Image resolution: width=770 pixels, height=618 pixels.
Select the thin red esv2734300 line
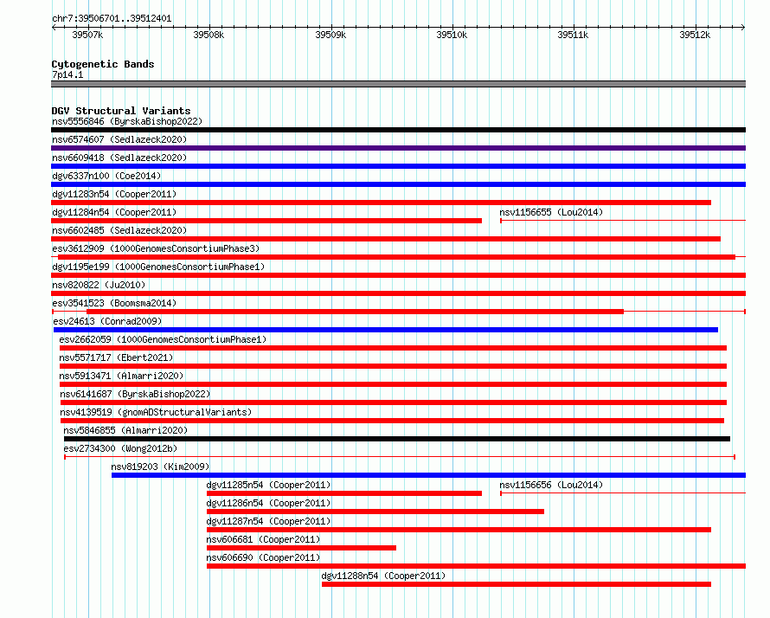(x=400, y=457)
